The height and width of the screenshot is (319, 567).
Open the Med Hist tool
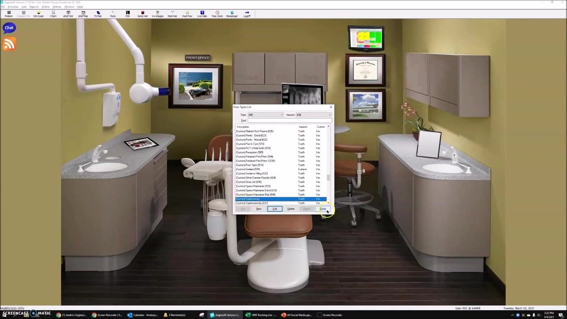(172, 14)
